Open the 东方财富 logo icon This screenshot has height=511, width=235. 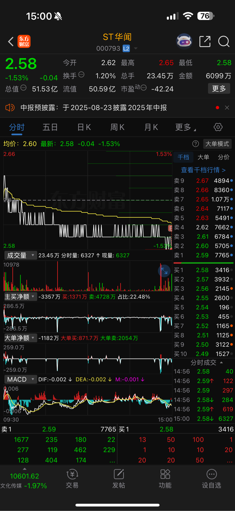[24, 41]
